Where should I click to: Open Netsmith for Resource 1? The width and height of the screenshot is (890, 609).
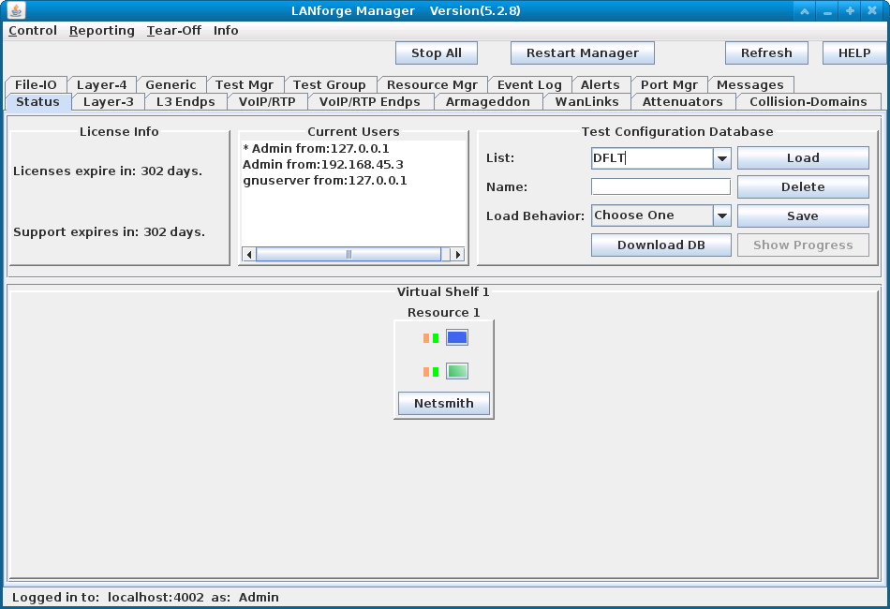click(x=444, y=403)
